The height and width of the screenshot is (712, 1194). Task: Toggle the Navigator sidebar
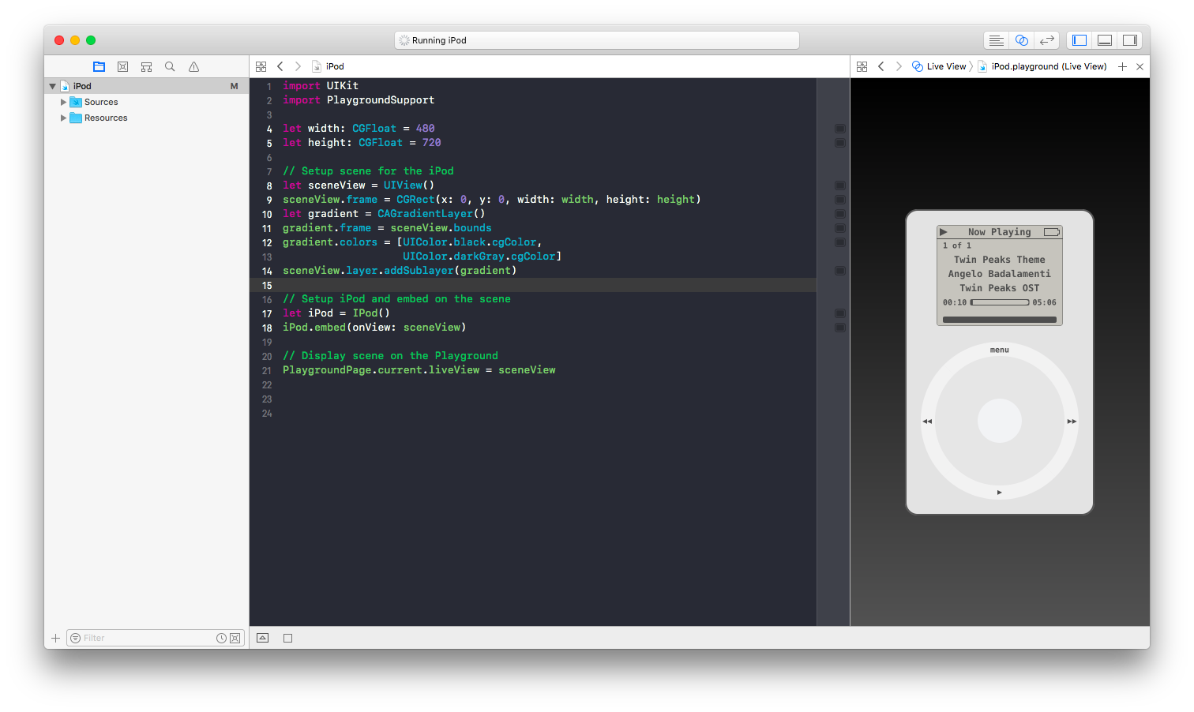pyautogui.click(x=1079, y=40)
